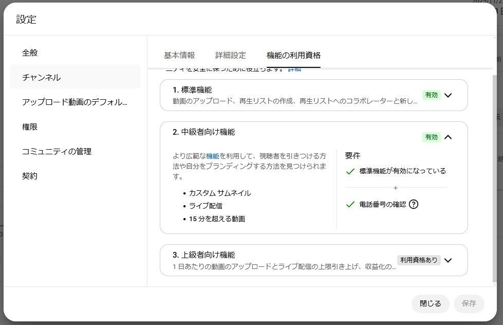Switch to the 基本情報 tab
The height and width of the screenshot is (325, 503).
pos(179,55)
